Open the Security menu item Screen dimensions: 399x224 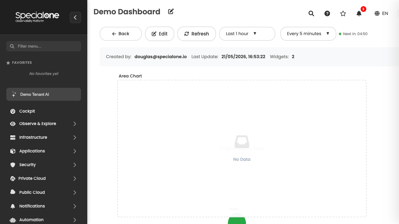[x=44, y=165]
